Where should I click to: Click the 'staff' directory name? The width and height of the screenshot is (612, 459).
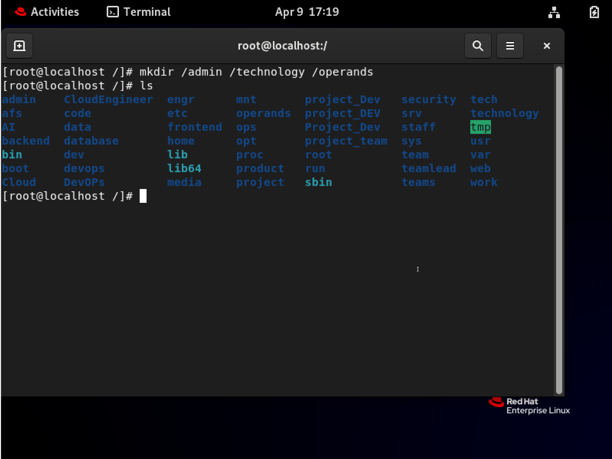coord(418,127)
